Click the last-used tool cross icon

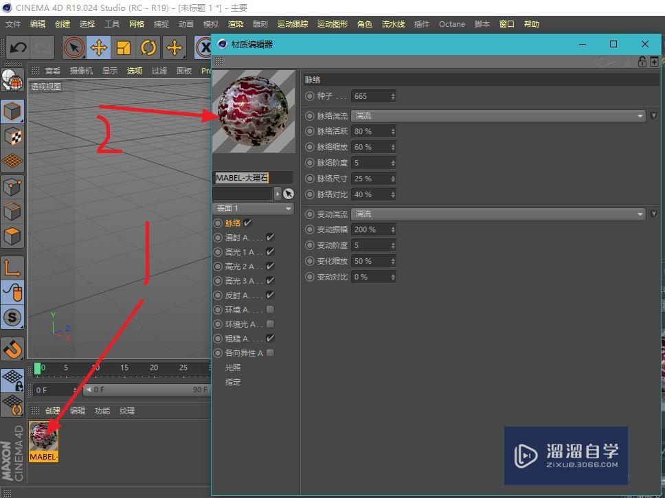coord(174,47)
